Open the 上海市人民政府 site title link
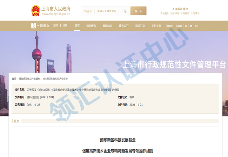Image resolution: width=228 pixels, height=157 pixels. click(x=56, y=9)
